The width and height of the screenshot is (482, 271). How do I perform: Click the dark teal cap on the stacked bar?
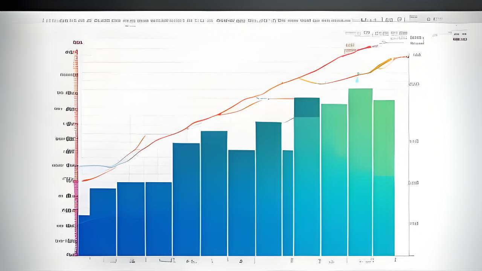307,107
